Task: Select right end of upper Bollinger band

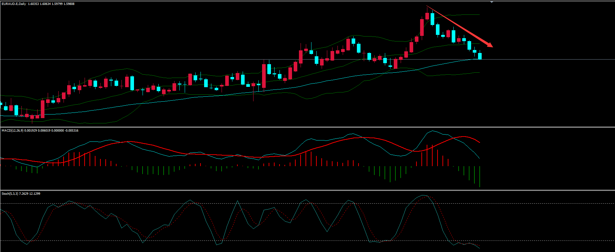Action: [479, 14]
